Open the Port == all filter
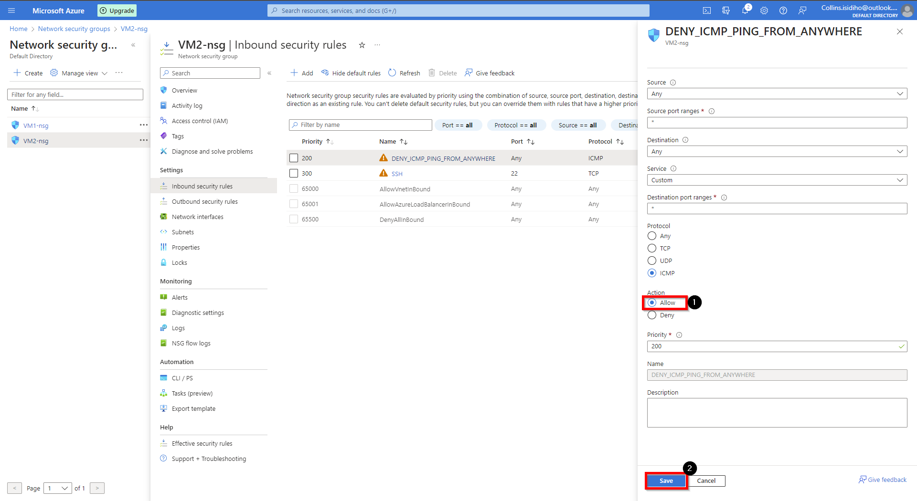 [458, 125]
